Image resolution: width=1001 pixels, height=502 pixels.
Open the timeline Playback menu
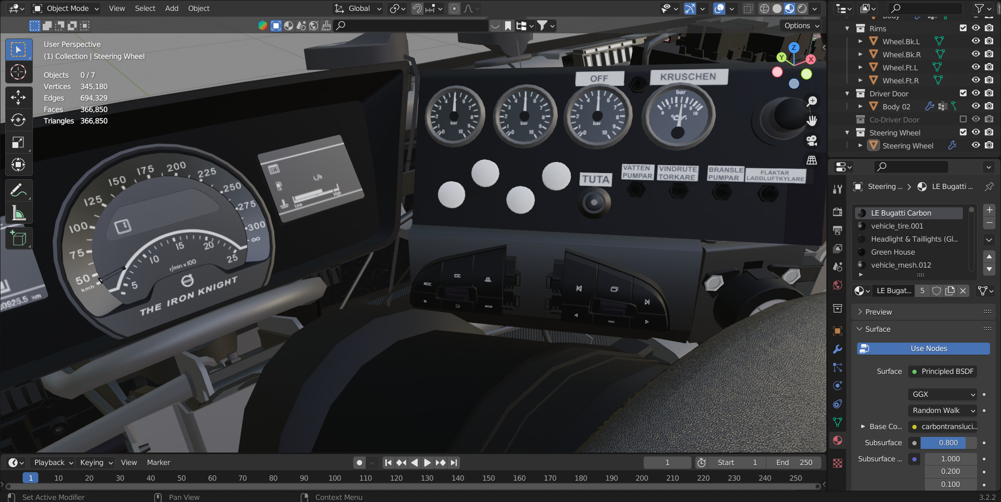click(53, 462)
